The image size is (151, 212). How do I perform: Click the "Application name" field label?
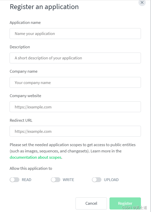(25, 23)
